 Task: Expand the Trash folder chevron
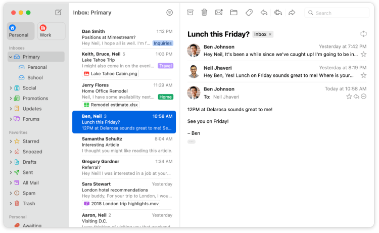[11, 204]
